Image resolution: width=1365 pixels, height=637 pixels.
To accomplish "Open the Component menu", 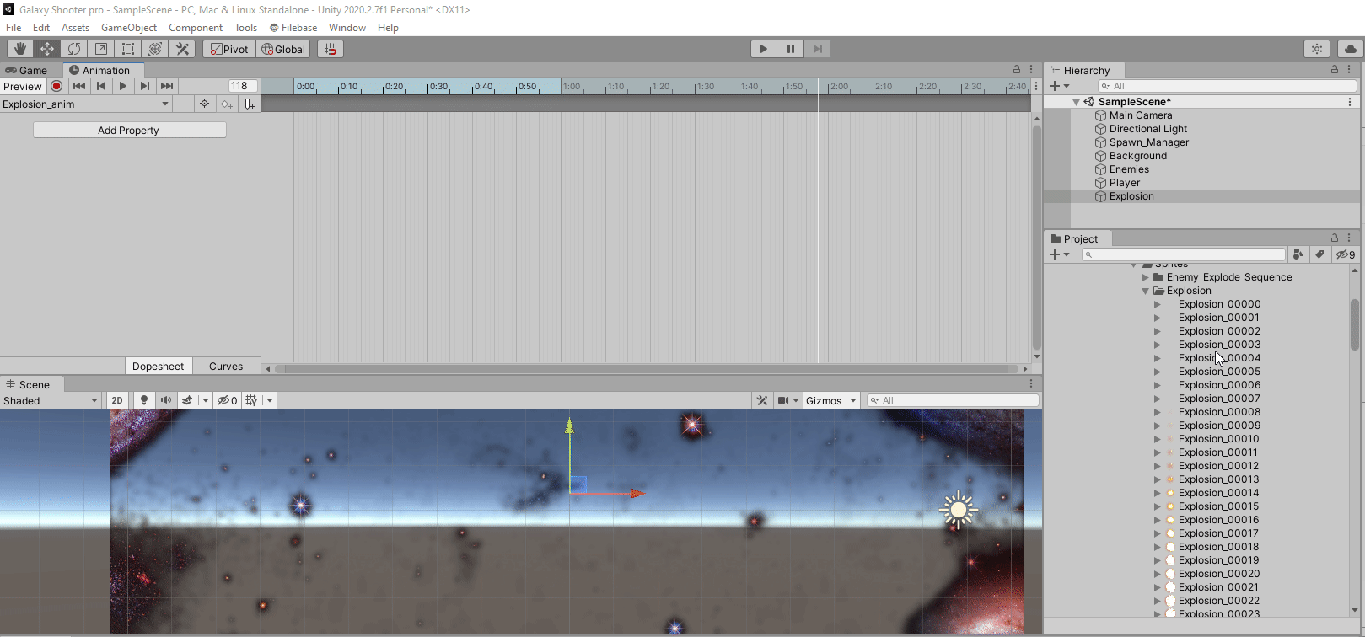I will pyautogui.click(x=196, y=27).
